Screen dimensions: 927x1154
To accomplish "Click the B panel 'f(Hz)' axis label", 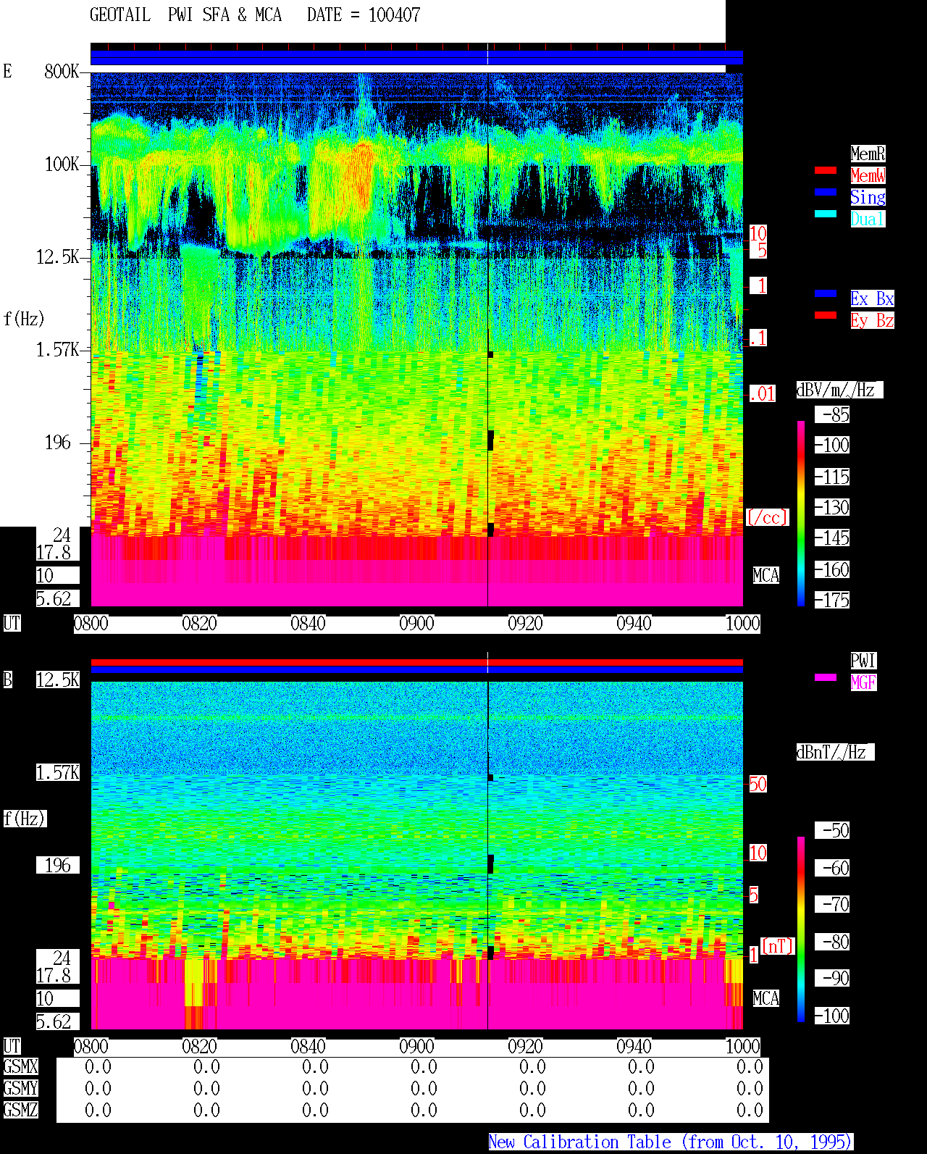I will click(25, 819).
